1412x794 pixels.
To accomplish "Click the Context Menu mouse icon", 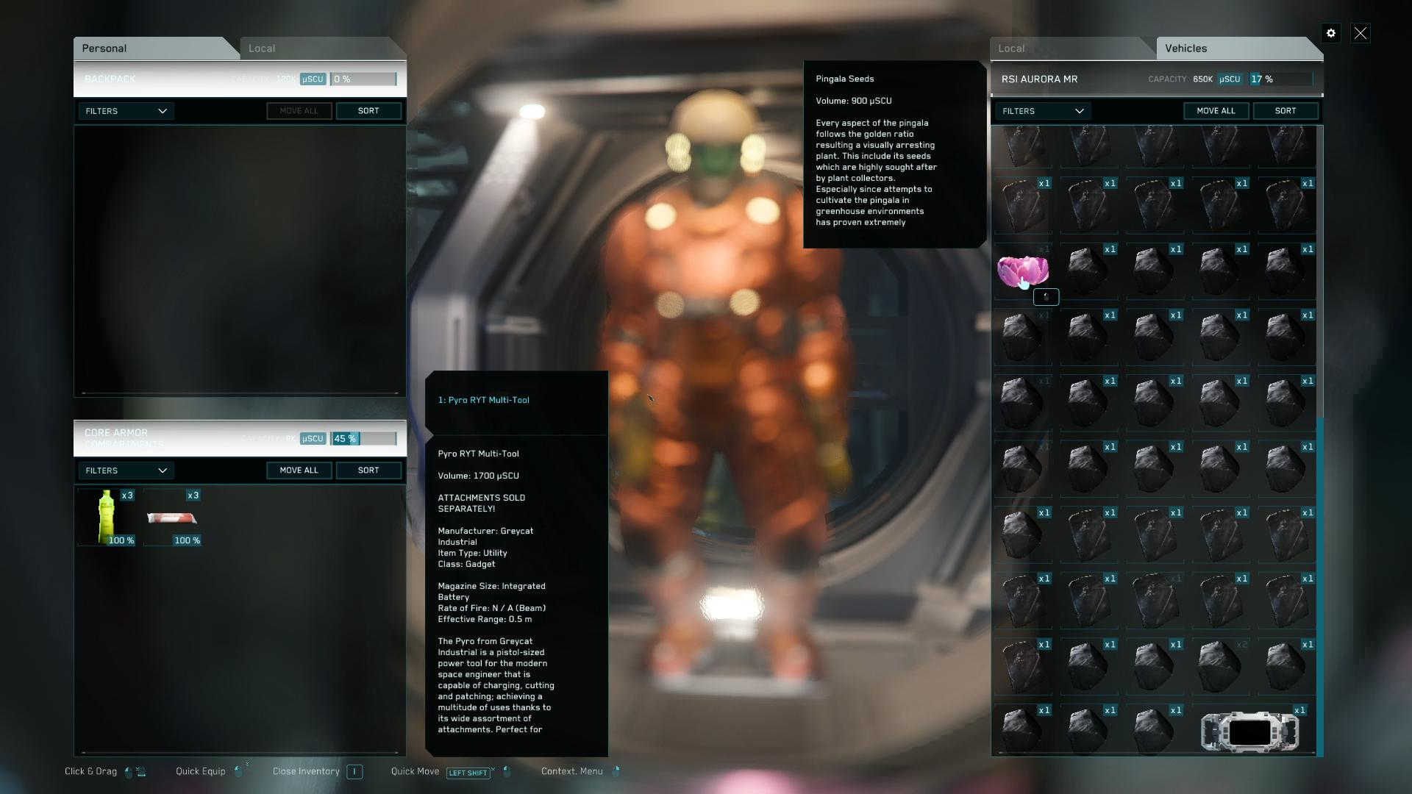I will (616, 771).
